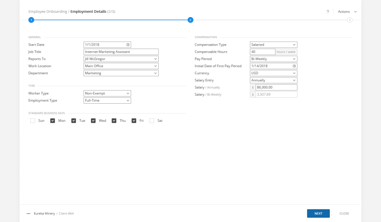Go to step 1 in progress bar
Screen dimensions: 381x222
[31, 20]
